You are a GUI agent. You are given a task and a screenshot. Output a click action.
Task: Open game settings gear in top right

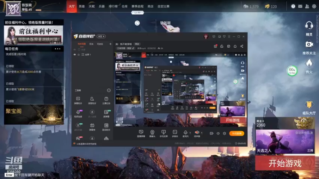point(314,6)
